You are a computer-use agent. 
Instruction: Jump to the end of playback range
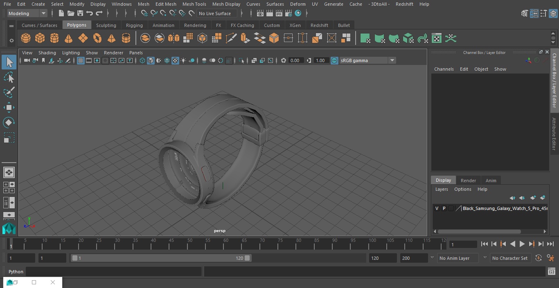550,244
